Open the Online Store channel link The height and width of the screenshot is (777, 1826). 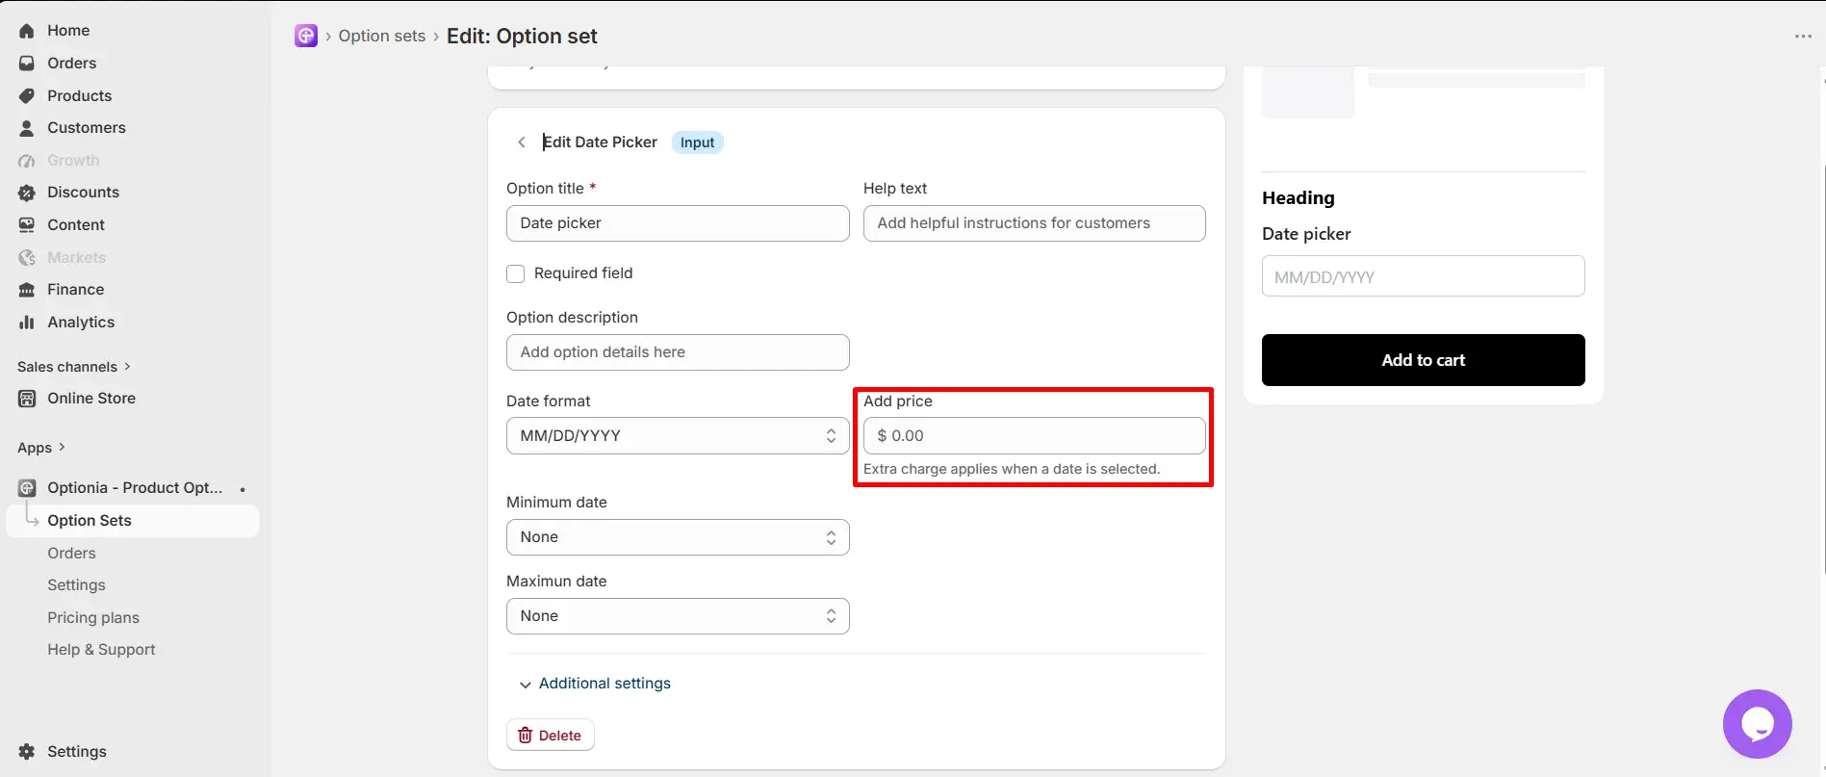point(91,399)
